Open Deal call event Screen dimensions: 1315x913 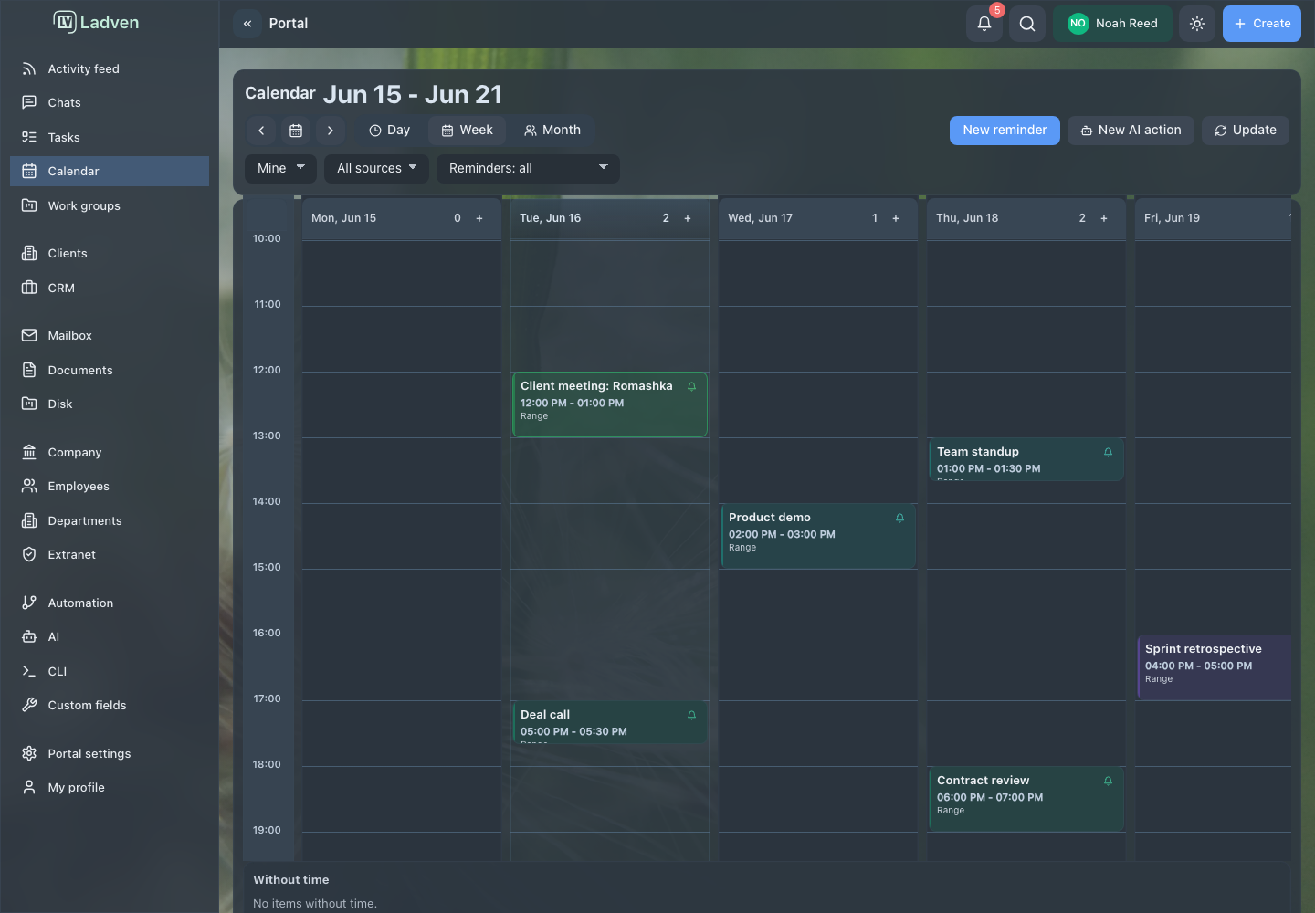click(610, 722)
